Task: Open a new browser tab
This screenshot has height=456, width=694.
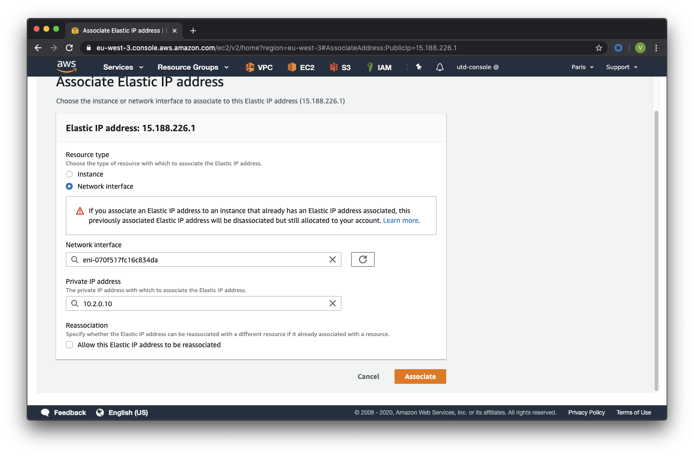Action: pos(193,31)
